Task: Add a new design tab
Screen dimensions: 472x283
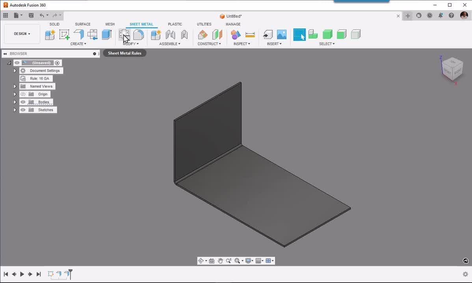Action: [x=407, y=16]
